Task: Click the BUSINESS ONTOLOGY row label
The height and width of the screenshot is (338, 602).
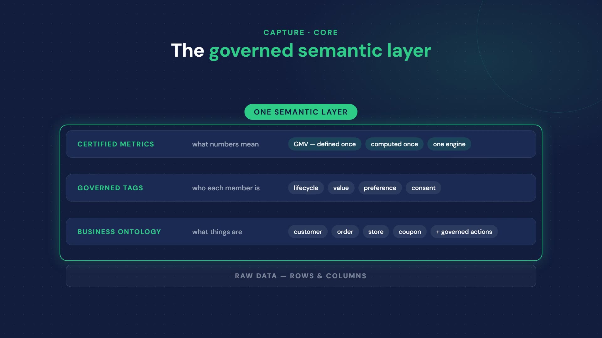Action: coord(119,232)
